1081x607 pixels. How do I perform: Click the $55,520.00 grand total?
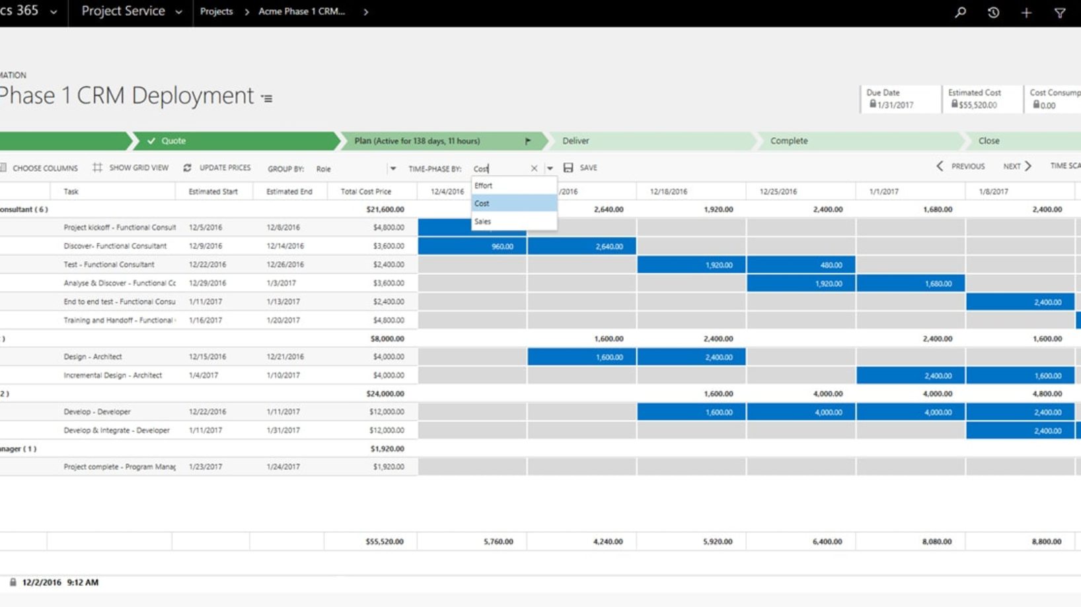tap(385, 541)
